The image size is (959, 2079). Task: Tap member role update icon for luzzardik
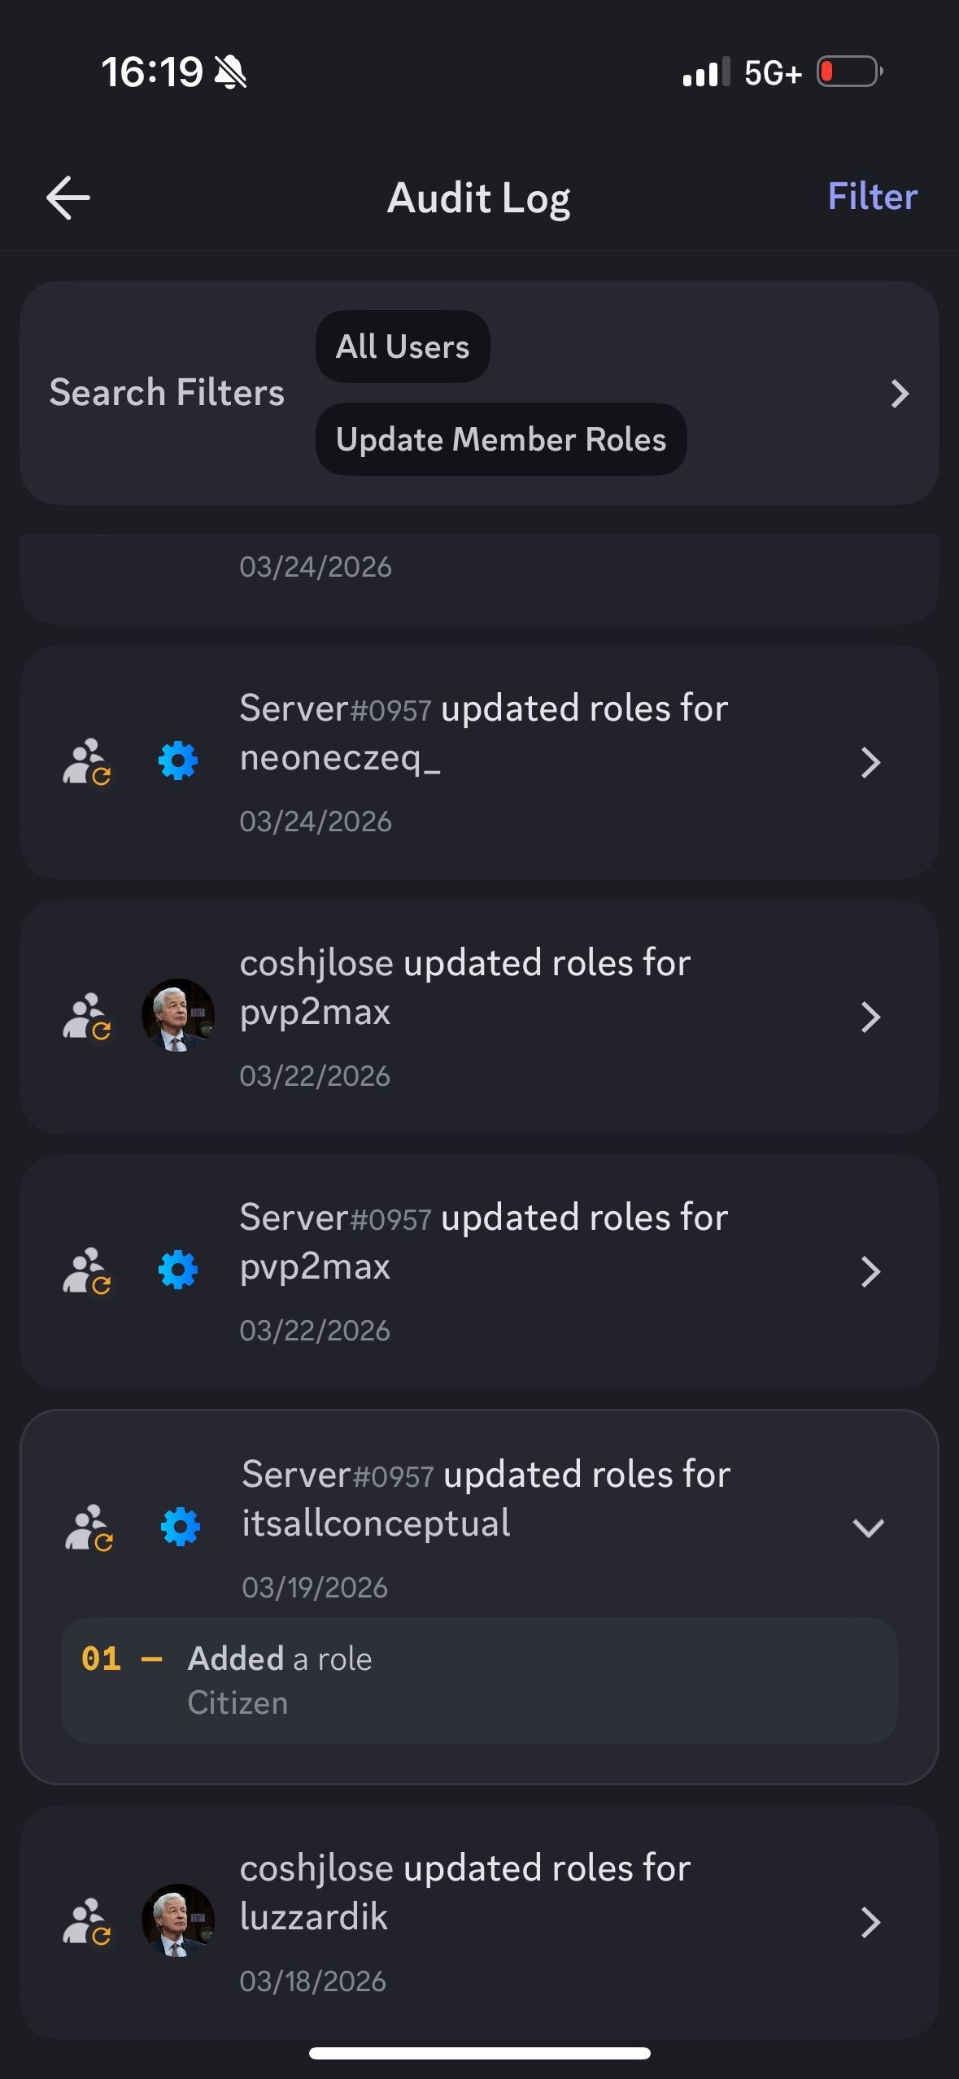[87, 1921]
